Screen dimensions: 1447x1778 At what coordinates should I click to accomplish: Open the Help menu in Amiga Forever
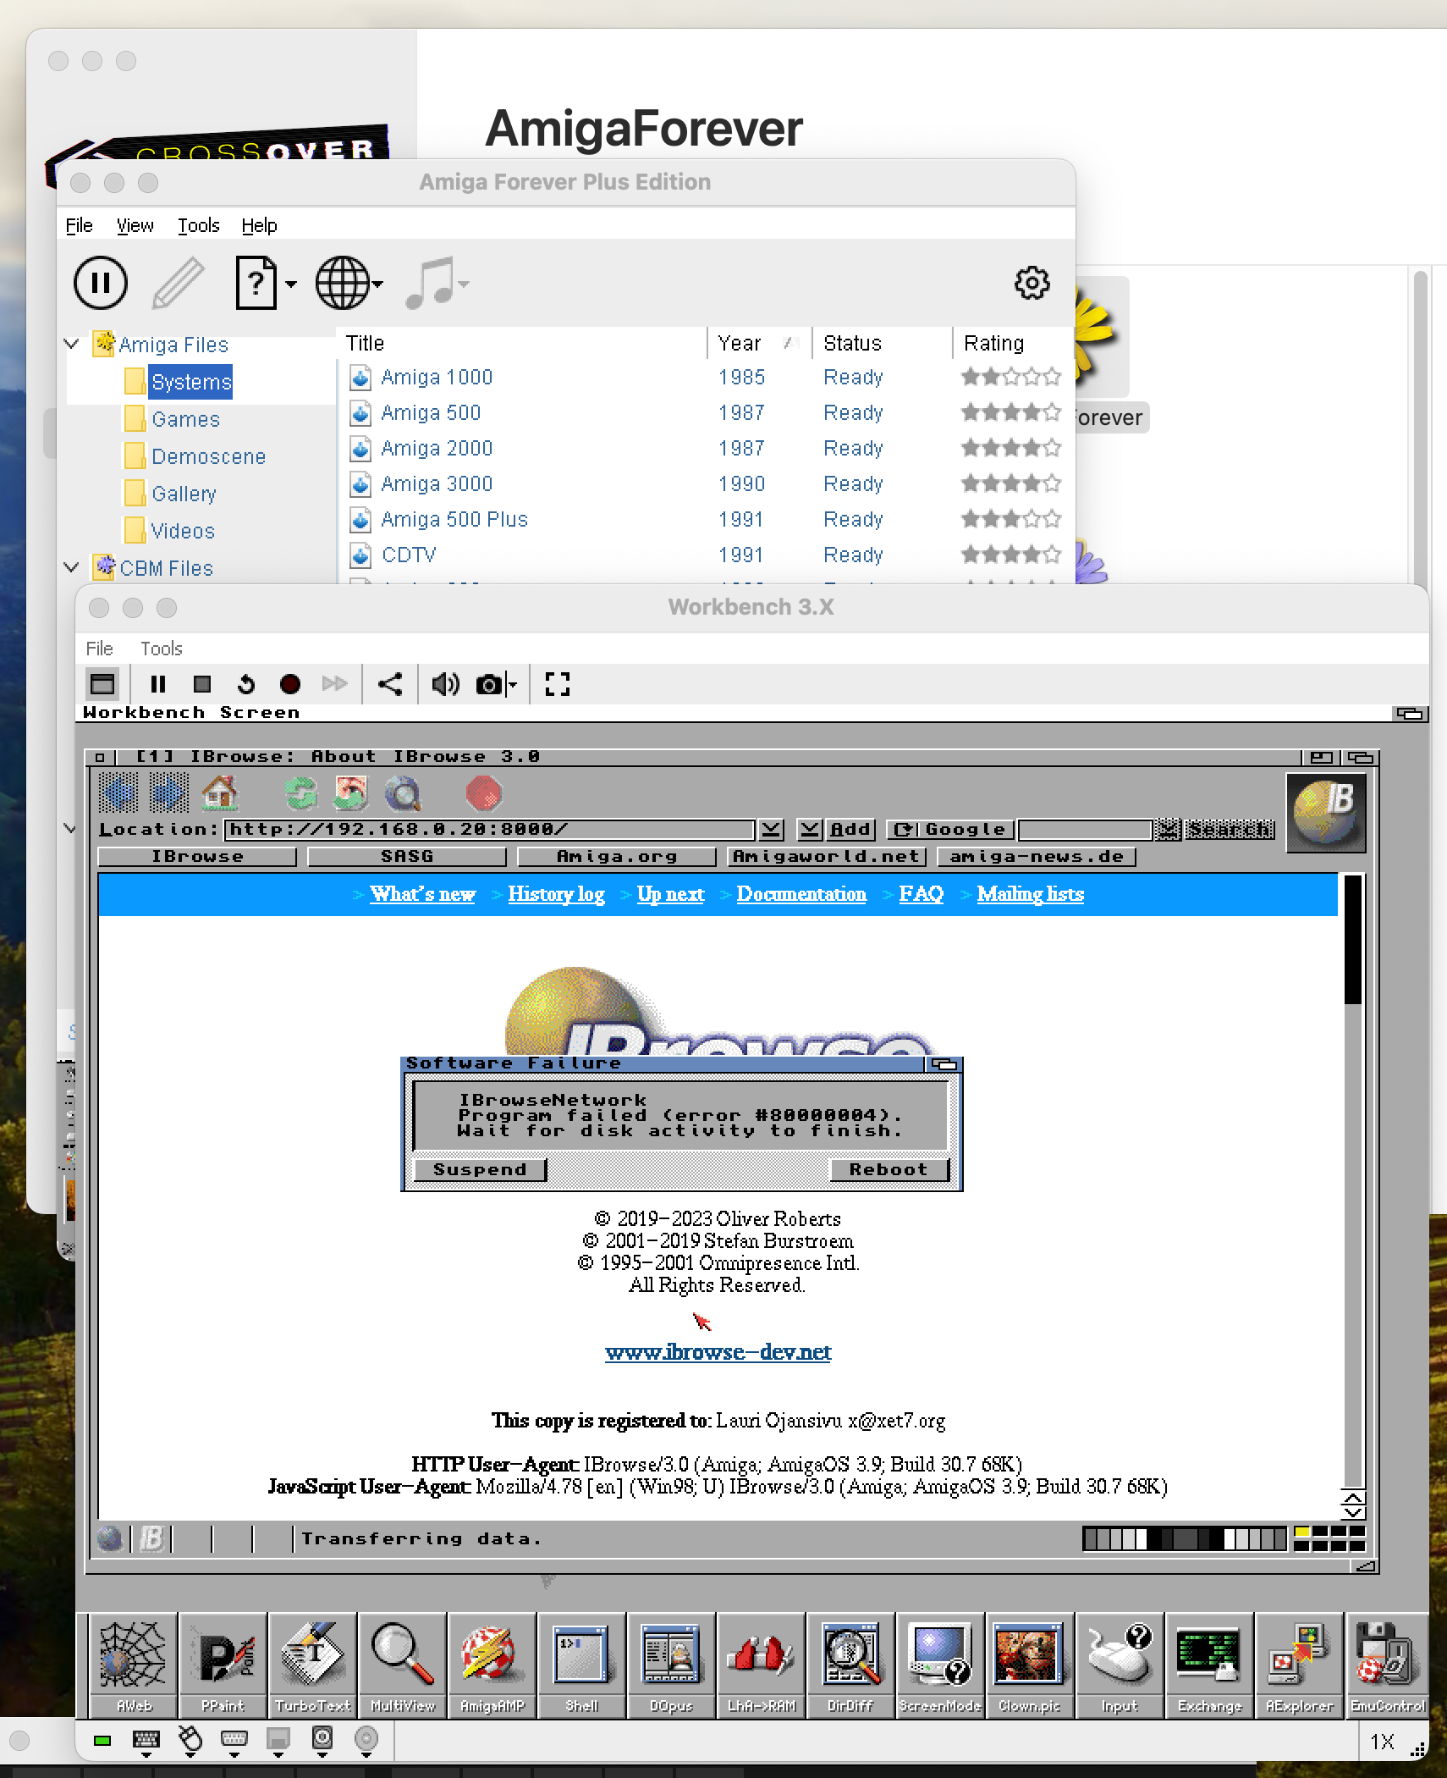tap(259, 225)
